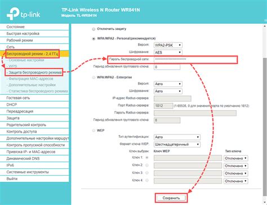Screen dimensions: 267x205
Task: Open the WPA2-PSK version dropdown
Action: pyautogui.click(x=168, y=45)
